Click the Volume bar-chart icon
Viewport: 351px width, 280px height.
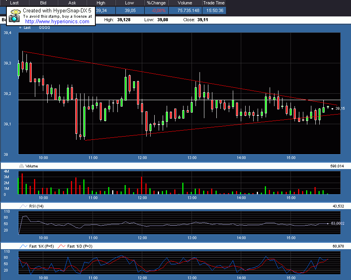22,166
